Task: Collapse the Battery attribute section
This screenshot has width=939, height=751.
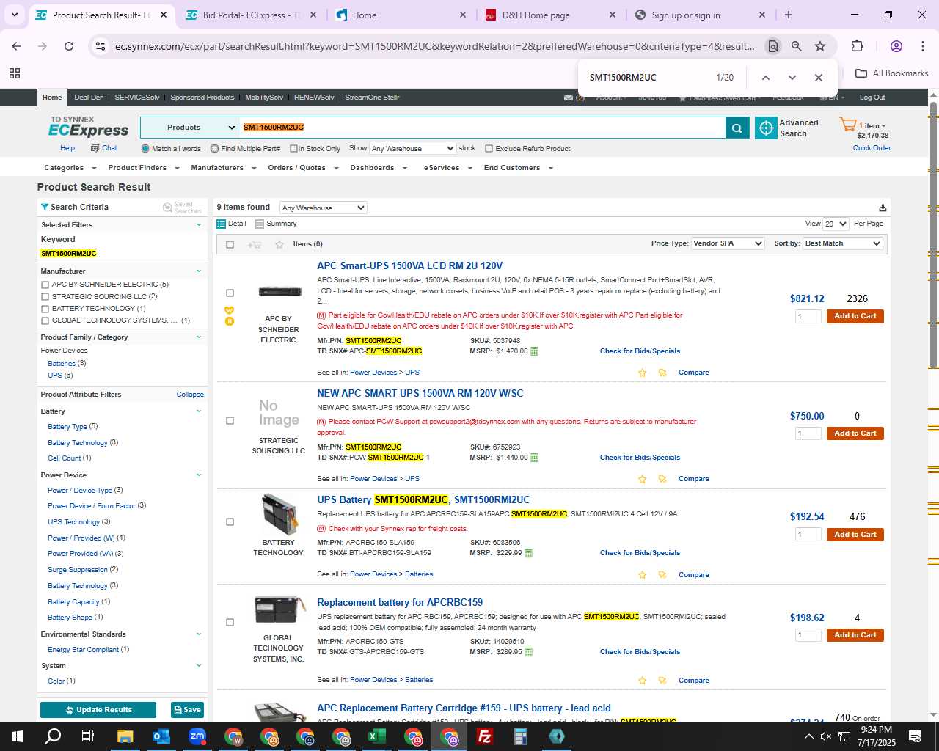Action: pyautogui.click(x=199, y=411)
